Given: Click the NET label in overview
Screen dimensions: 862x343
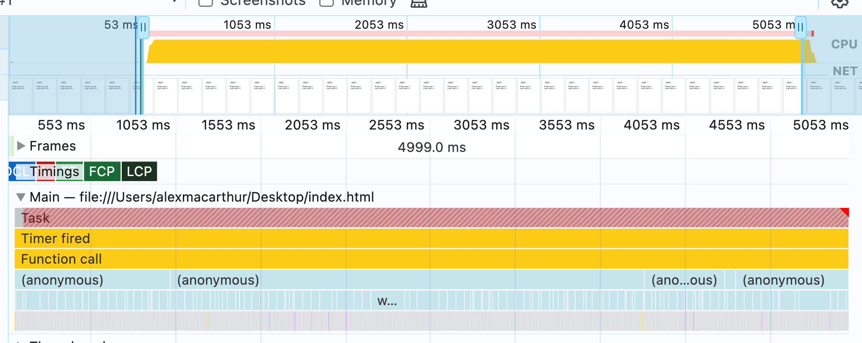Looking at the screenshot, I should pyautogui.click(x=845, y=71).
